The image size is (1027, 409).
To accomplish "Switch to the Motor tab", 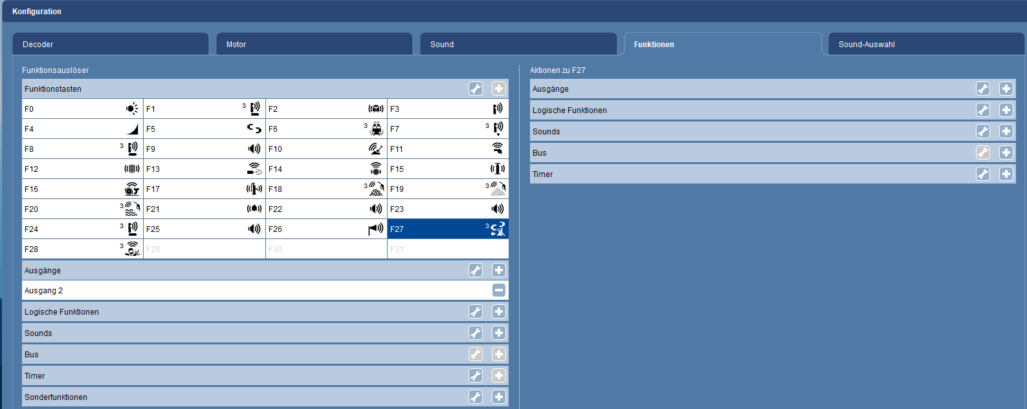I will tap(314, 45).
